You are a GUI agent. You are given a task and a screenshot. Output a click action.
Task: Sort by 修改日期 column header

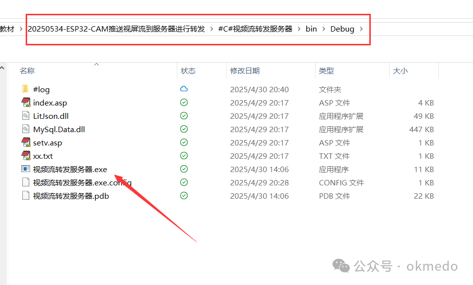(244, 71)
